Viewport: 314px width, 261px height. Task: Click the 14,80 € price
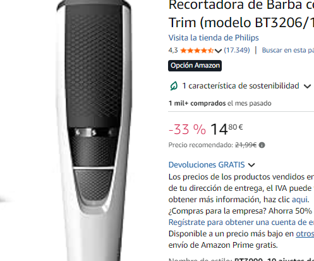click(227, 129)
